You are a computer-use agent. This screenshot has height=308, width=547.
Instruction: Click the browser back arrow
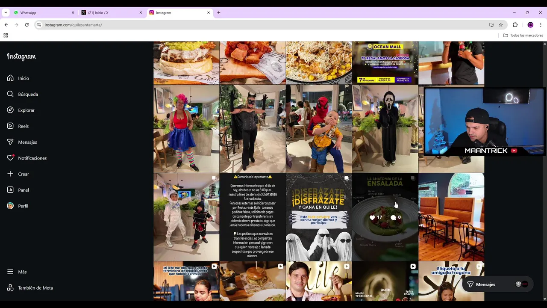coord(6,25)
